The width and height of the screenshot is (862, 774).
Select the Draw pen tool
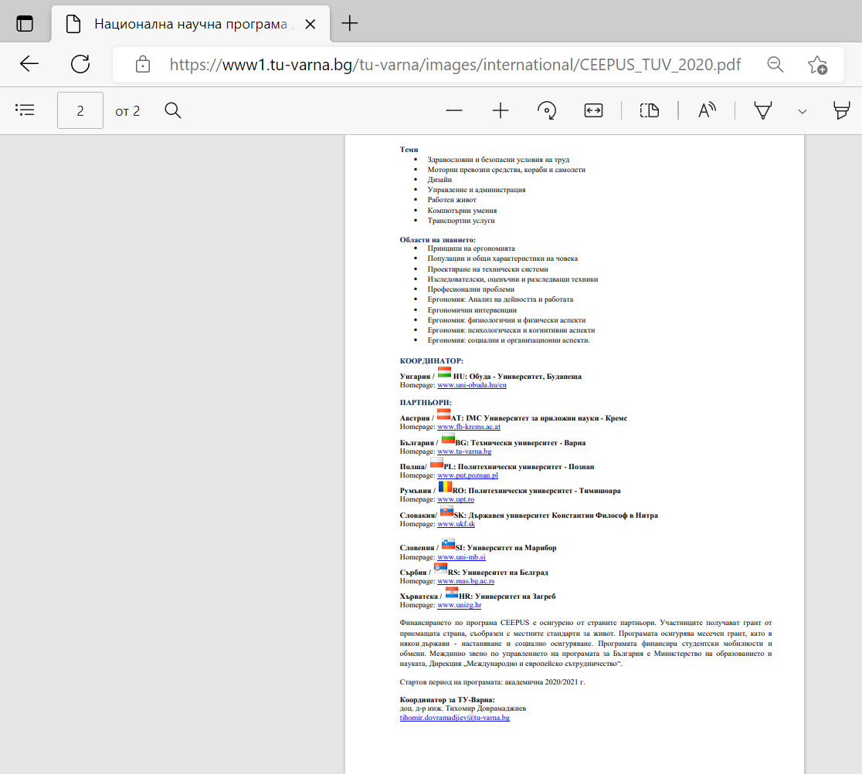pos(763,111)
